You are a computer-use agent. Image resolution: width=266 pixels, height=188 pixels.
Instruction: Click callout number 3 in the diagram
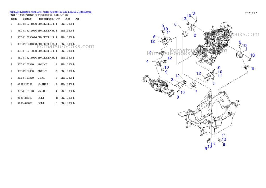coord(172,80)
